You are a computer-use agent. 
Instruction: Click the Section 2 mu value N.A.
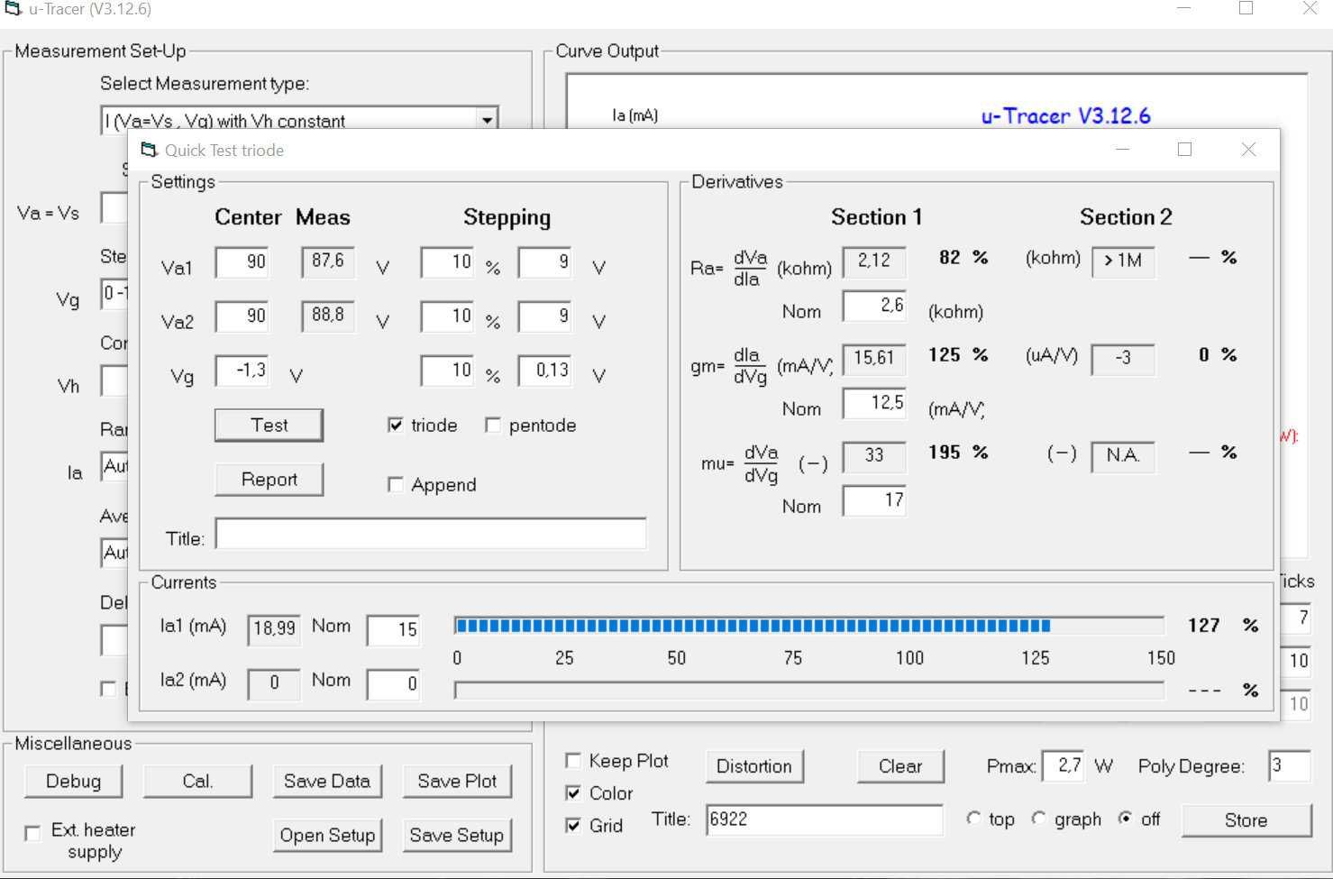(x=1122, y=456)
